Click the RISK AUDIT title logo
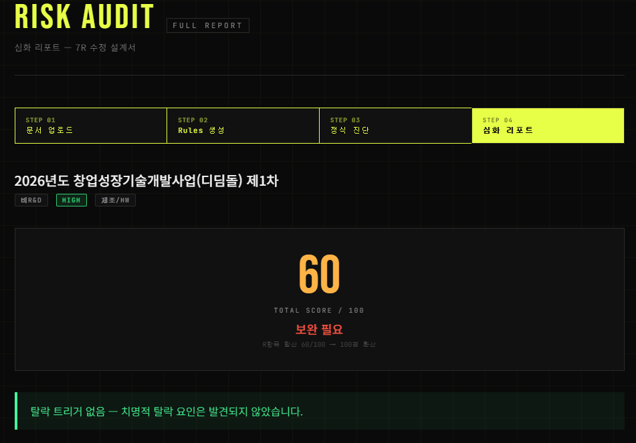Viewport: 636px width, 443px height. [x=84, y=16]
